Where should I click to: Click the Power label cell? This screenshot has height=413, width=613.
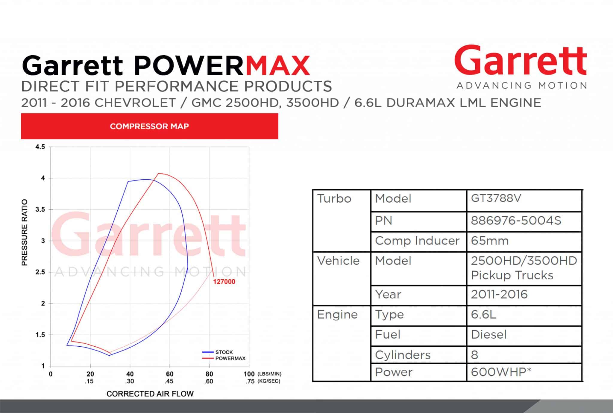(x=418, y=372)
